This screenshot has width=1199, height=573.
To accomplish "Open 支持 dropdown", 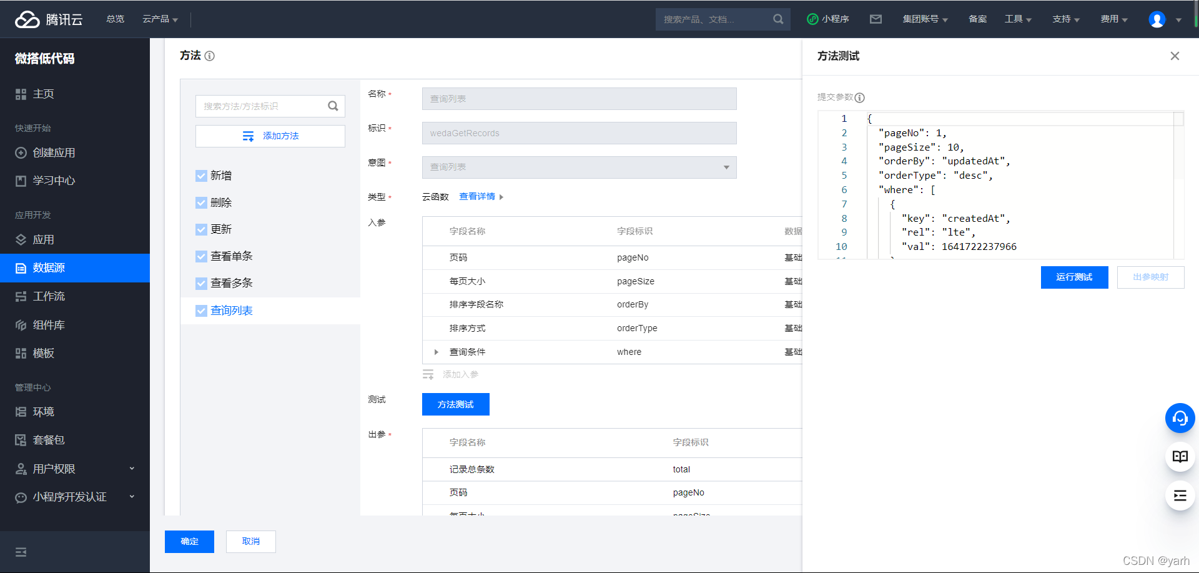I will [x=1066, y=19].
